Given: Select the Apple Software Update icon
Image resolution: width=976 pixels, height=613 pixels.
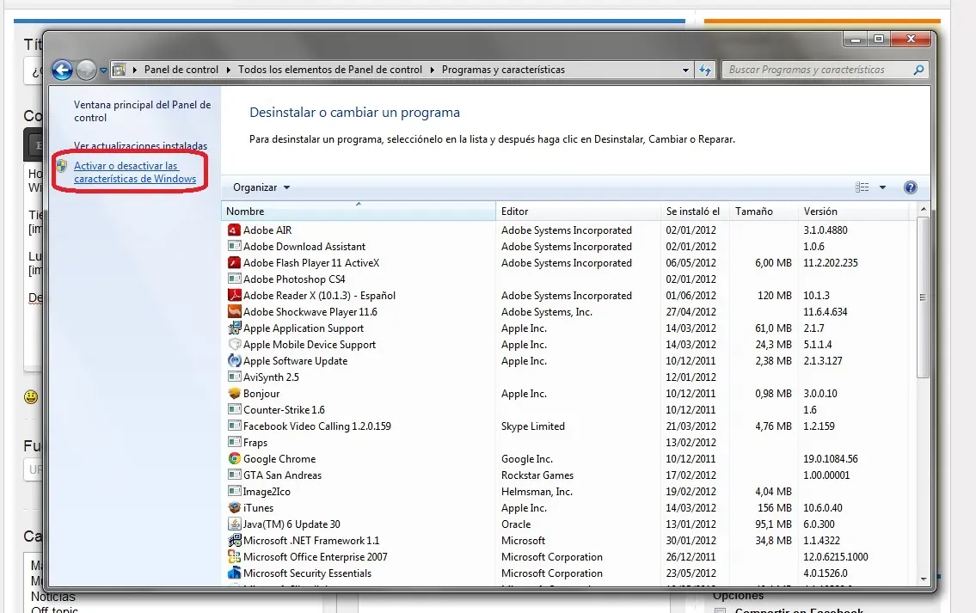Looking at the screenshot, I should click(x=234, y=360).
